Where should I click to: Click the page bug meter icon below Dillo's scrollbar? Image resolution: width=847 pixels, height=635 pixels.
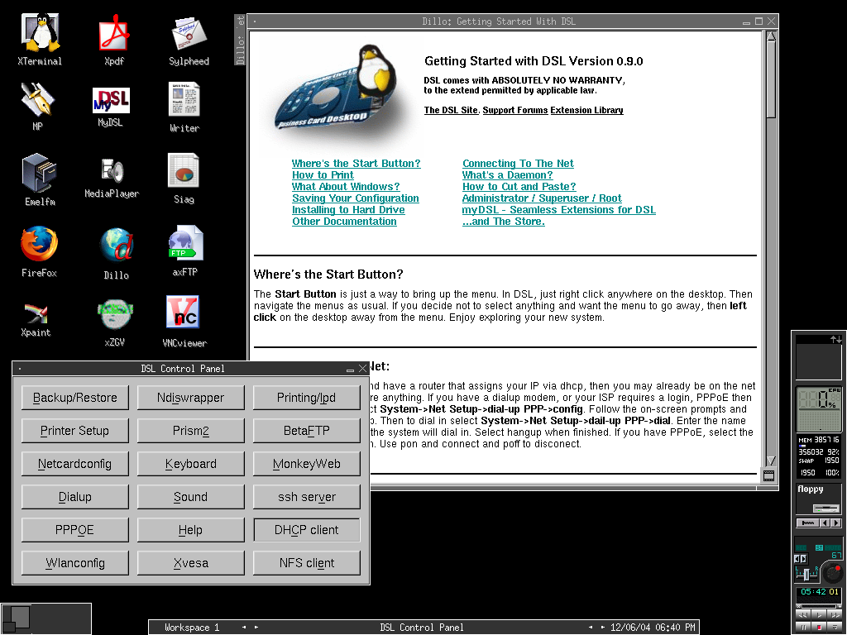tap(768, 475)
